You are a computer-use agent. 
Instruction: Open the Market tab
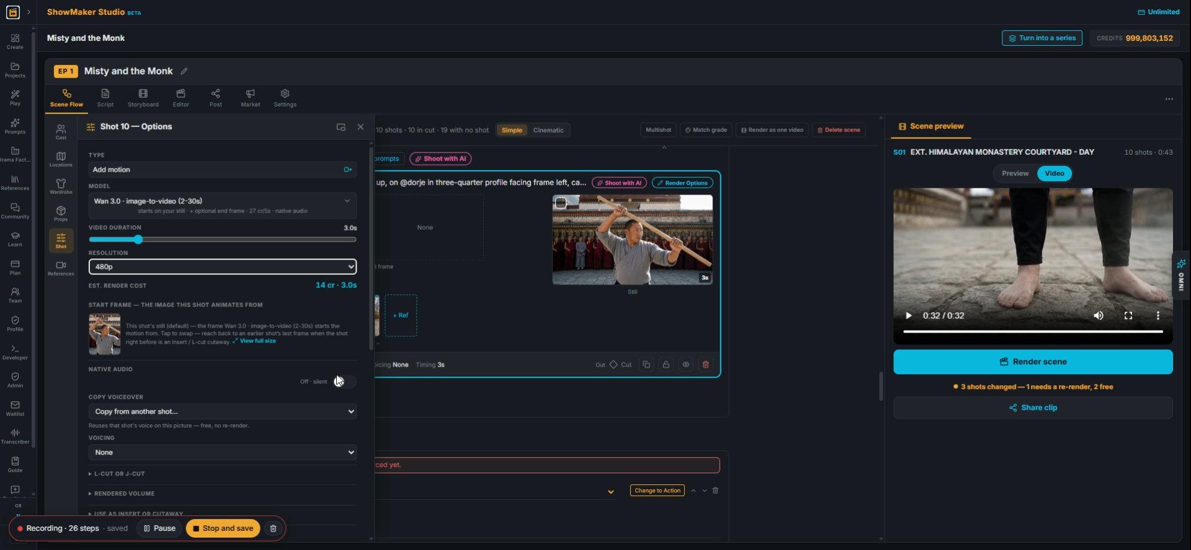coord(251,98)
